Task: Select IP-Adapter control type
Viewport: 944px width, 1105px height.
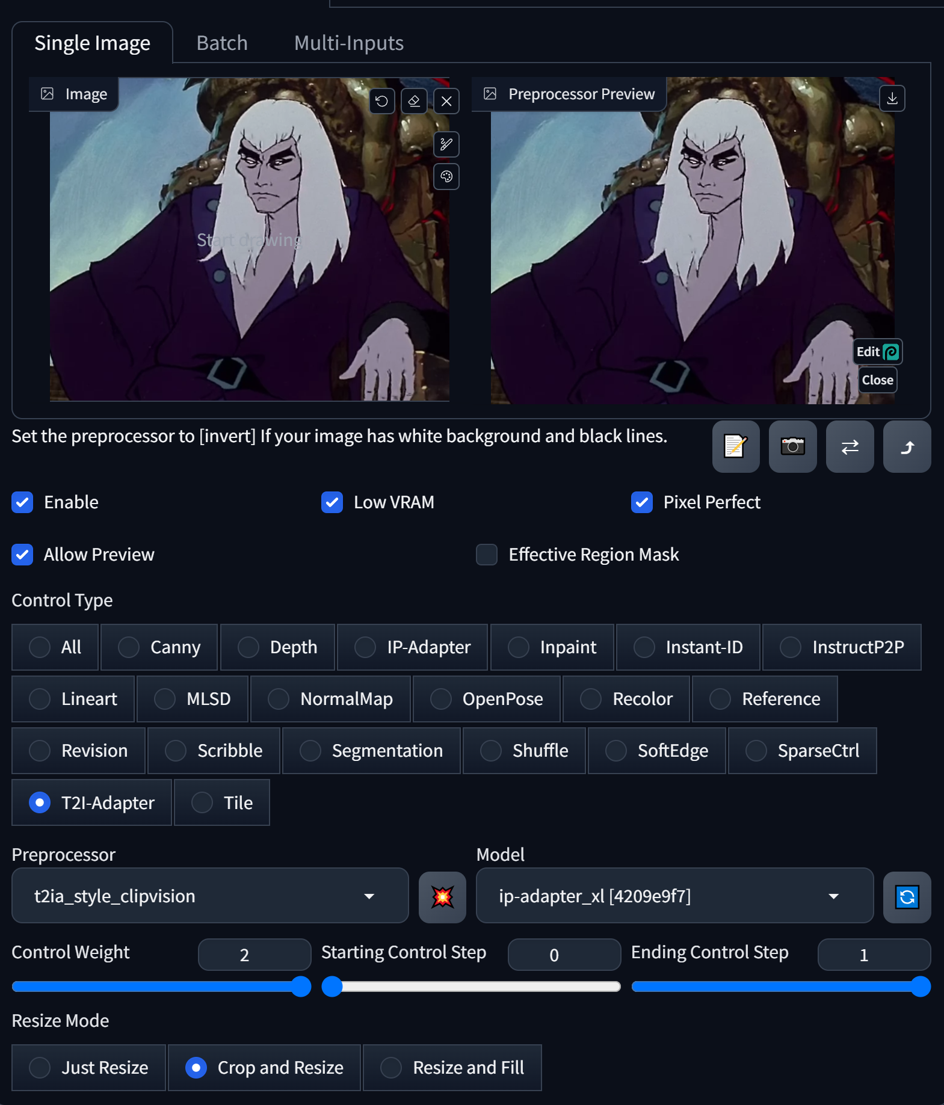Action: click(413, 647)
